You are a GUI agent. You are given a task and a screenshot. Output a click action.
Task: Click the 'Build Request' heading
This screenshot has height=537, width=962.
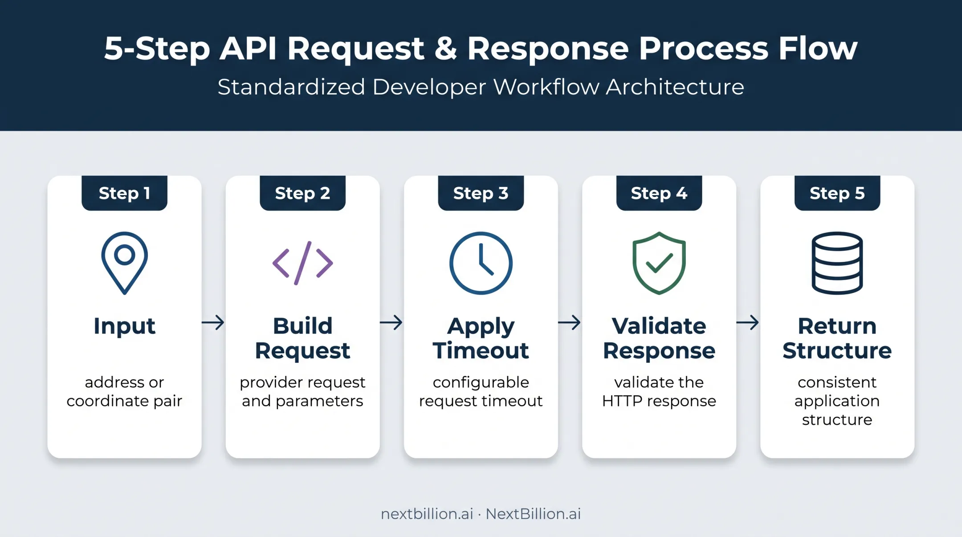(x=302, y=338)
